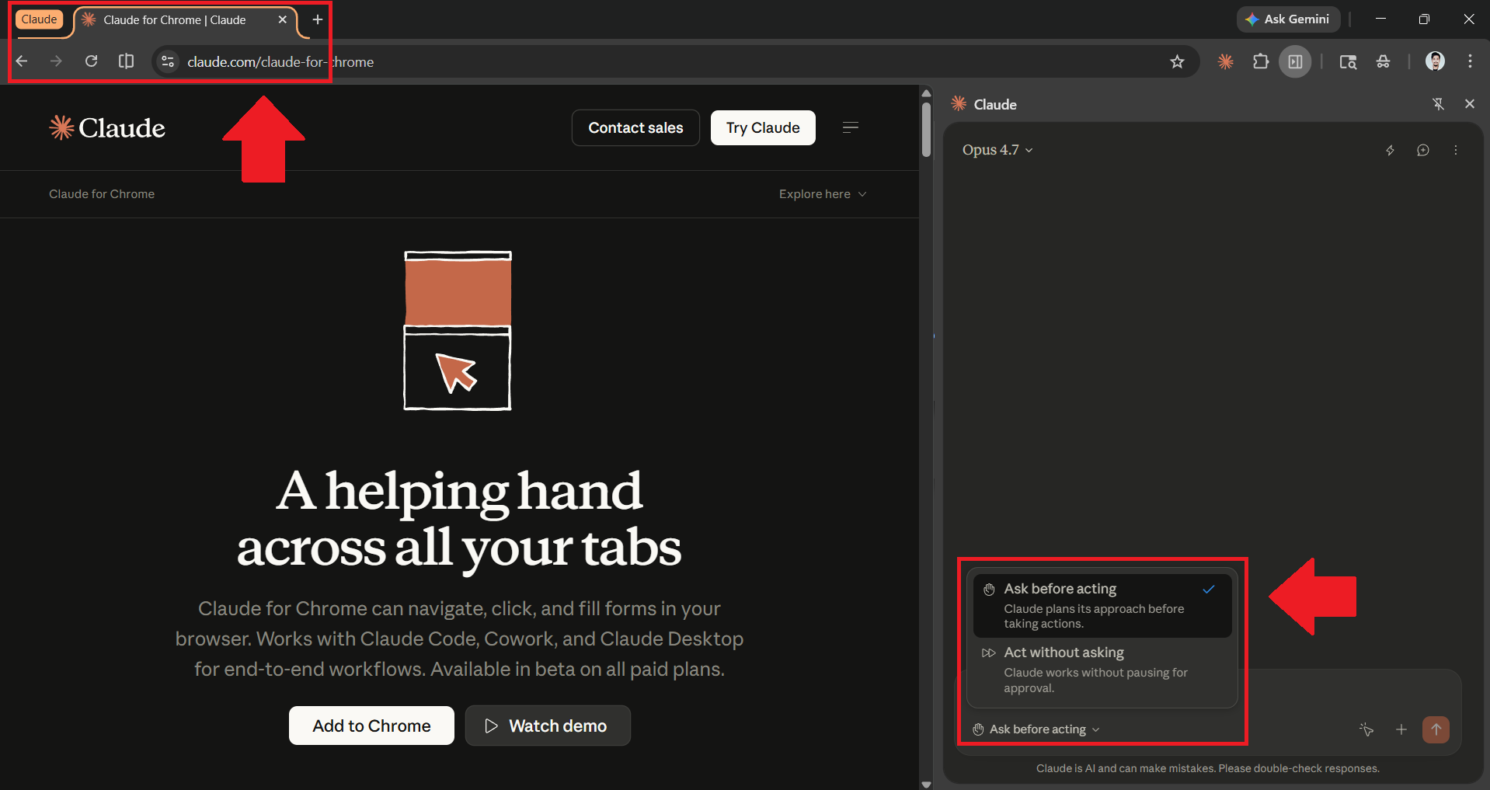Viewport: 1490px width, 790px height.
Task: Go back to the previous page
Action: pyautogui.click(x=22, y=61)
